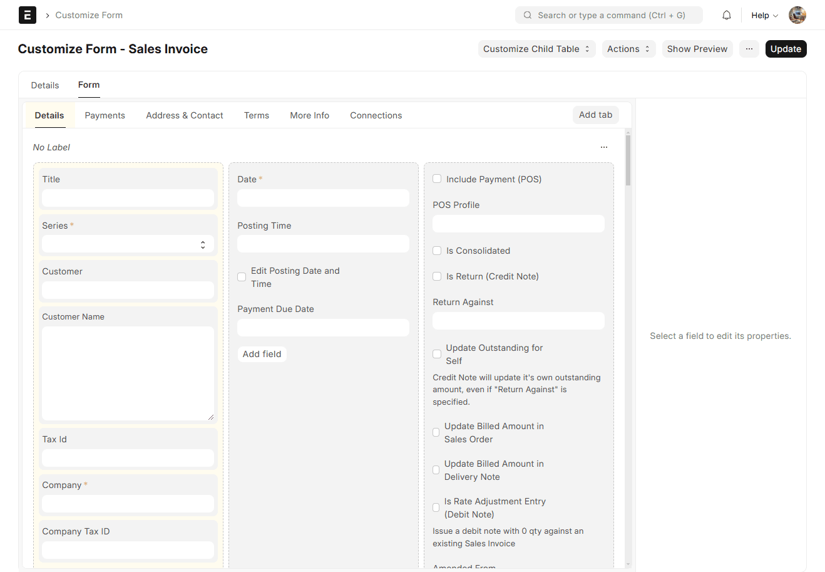
Task: Toggle Update Billed Amount in Sales Order
Action: tap(436, 432)
